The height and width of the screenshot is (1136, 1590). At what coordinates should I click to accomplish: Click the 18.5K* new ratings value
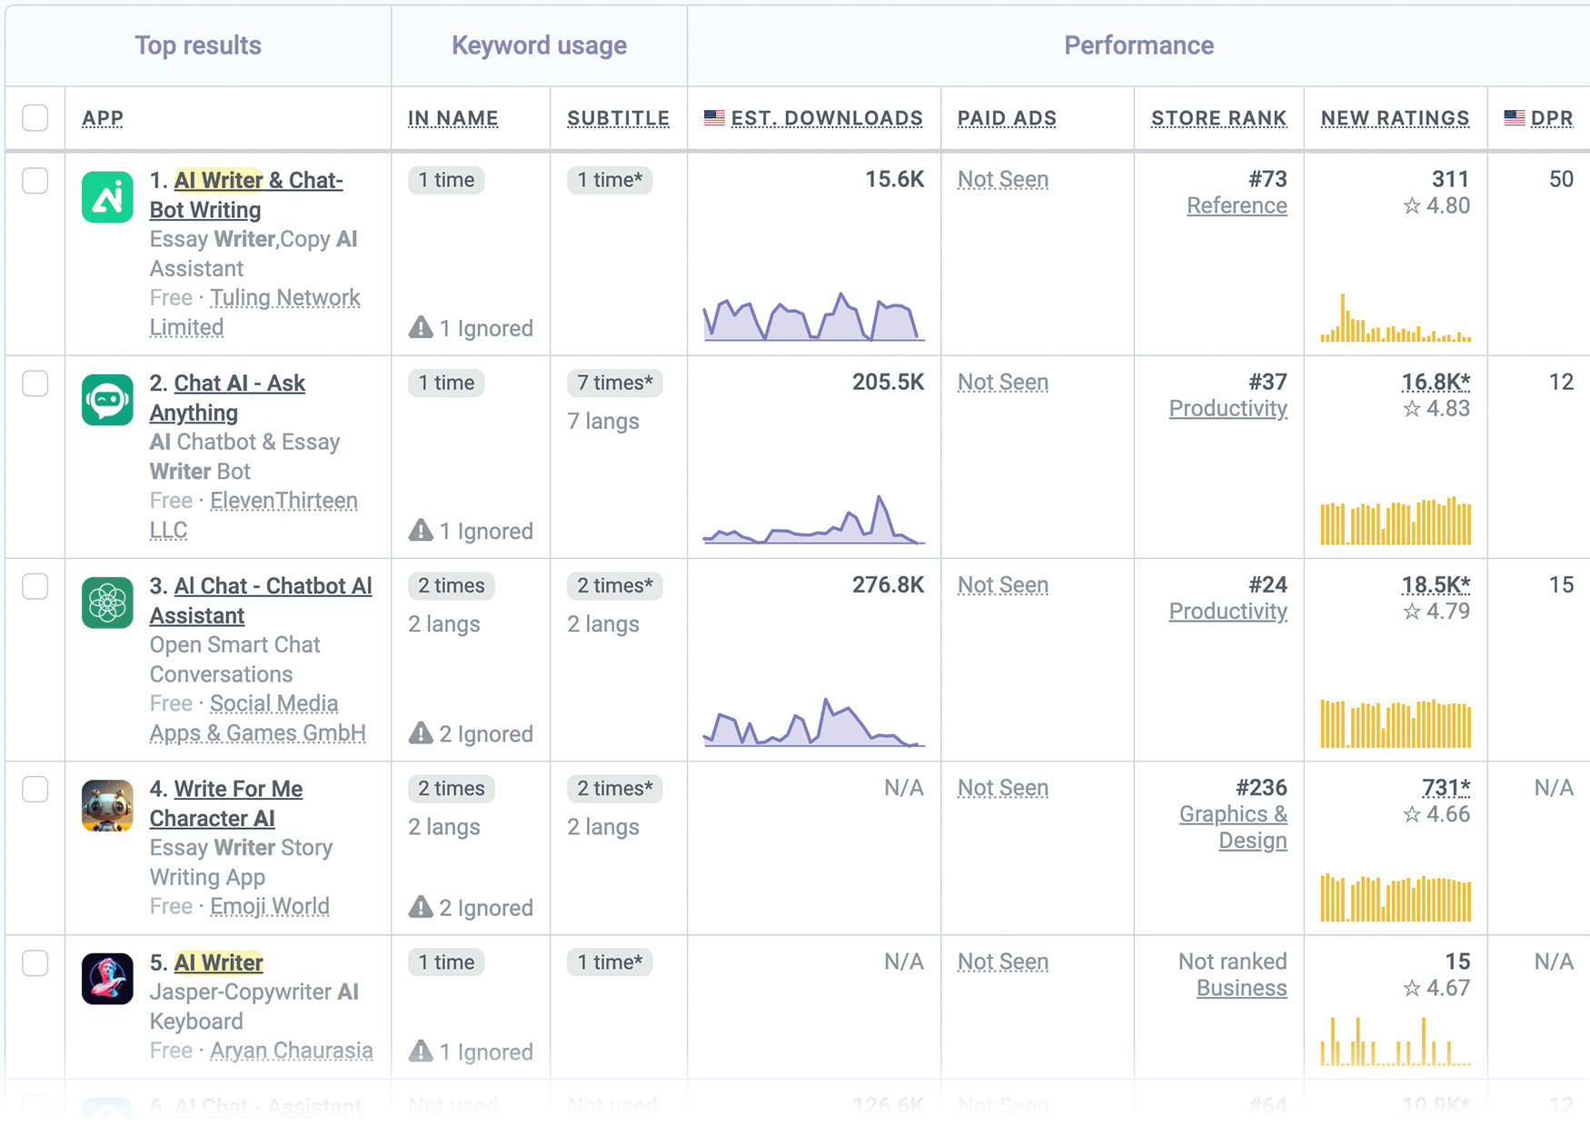coord(1436,584)
